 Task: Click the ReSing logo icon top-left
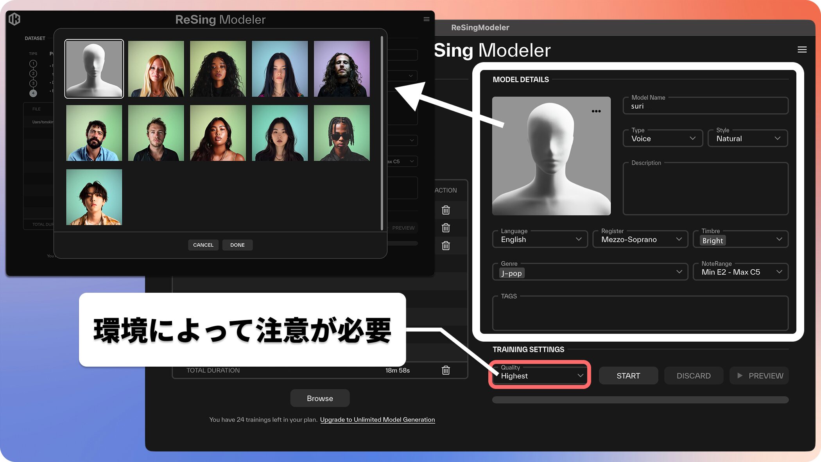click(14, 19)
